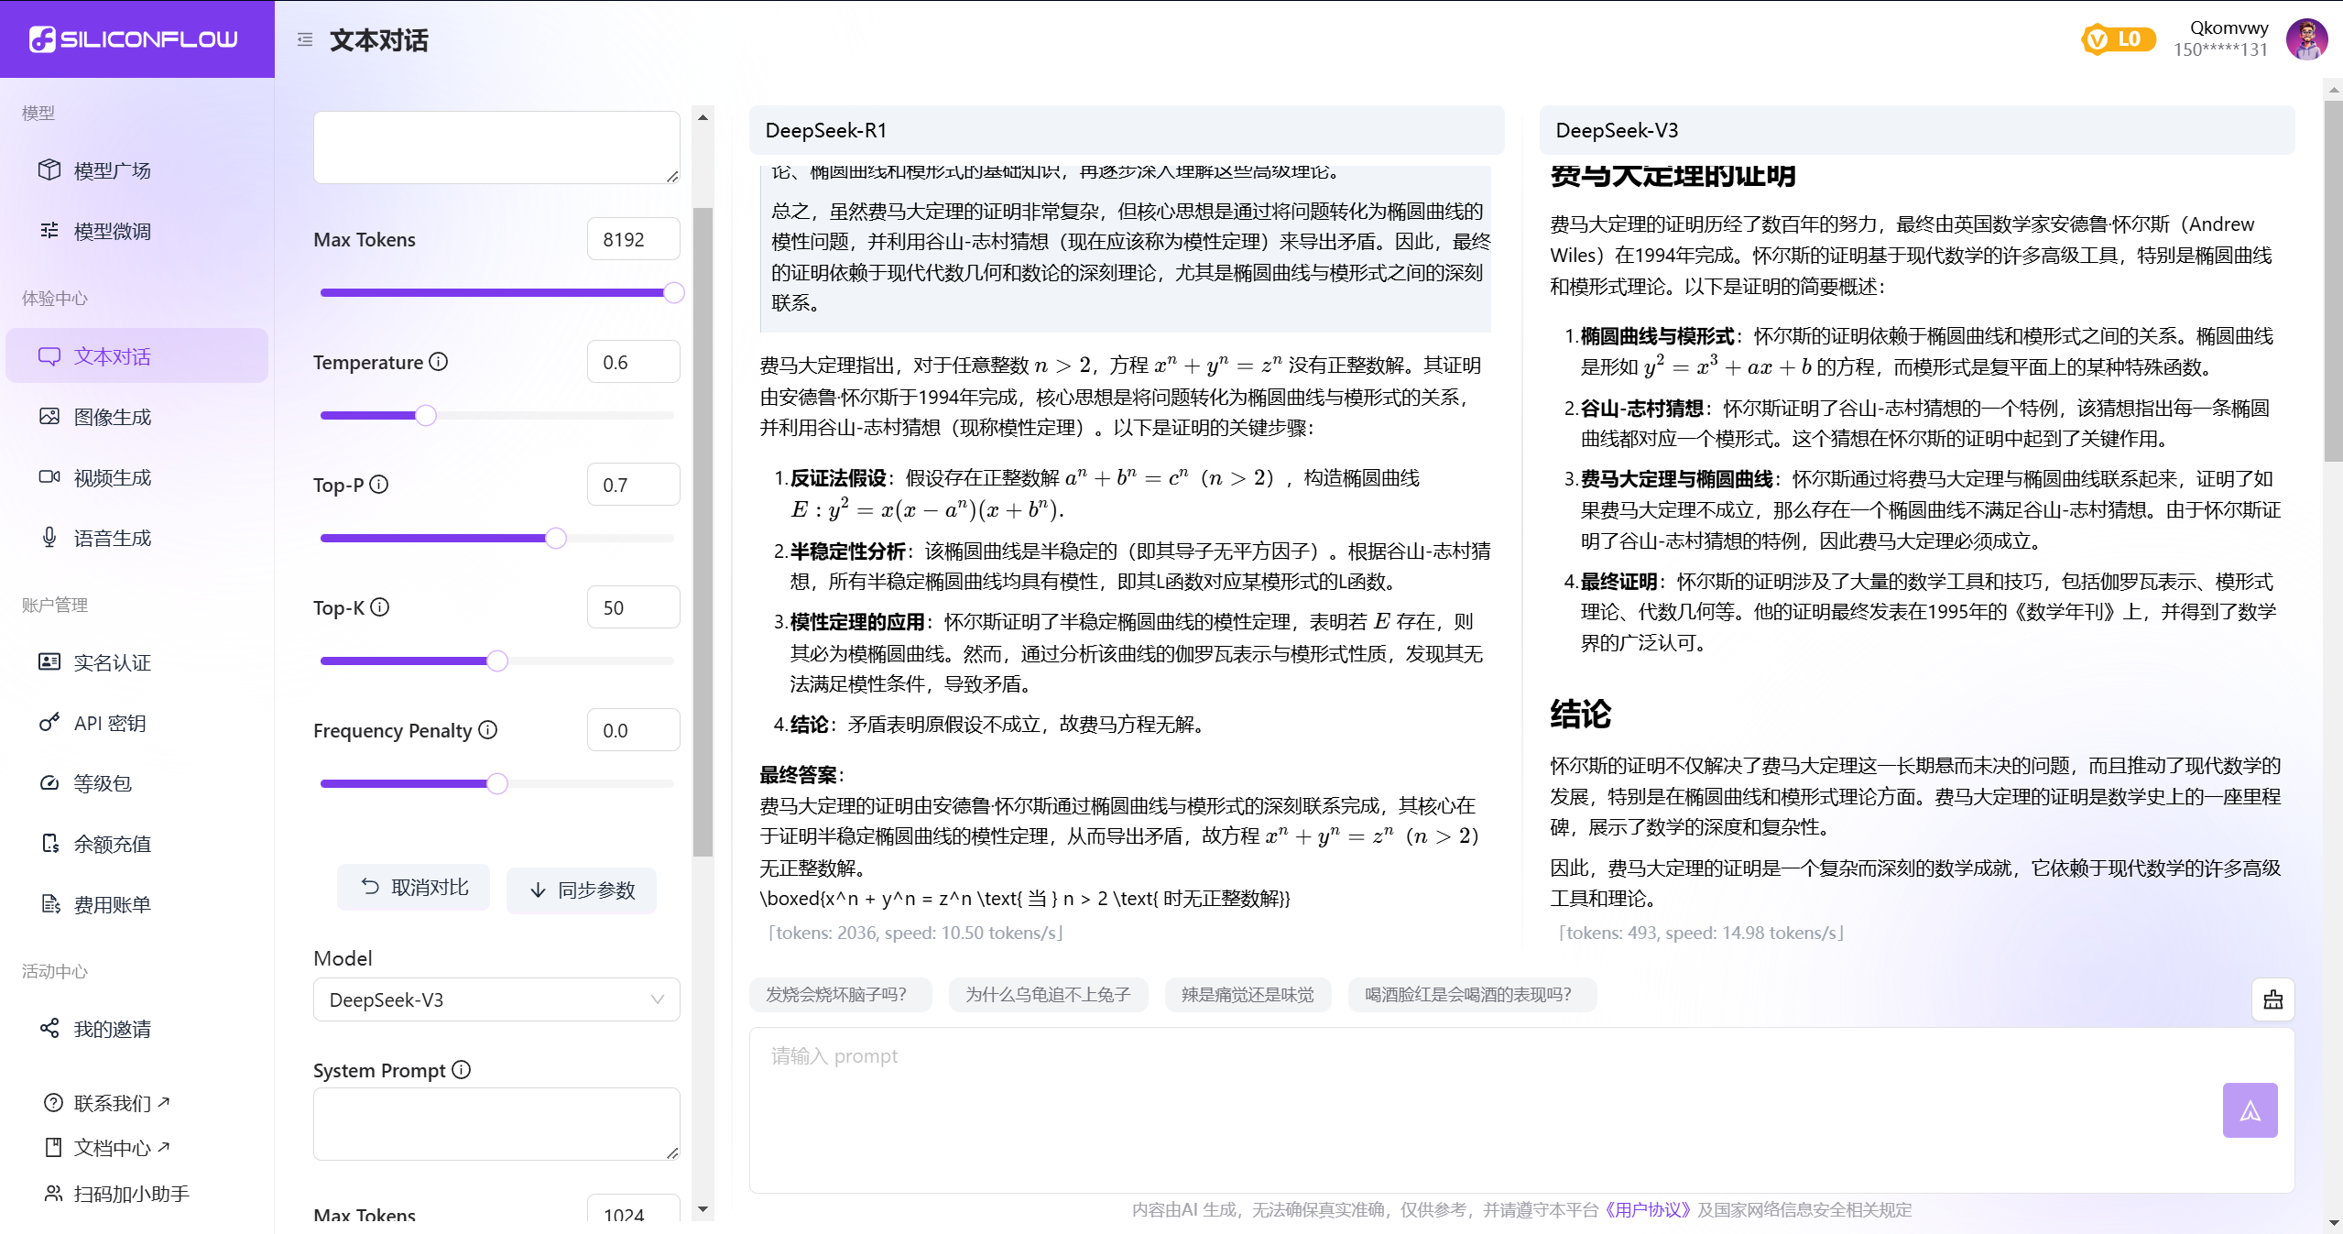The height and width of the screenshot is (1234, 2343).
Task: Open 联系我们 external link
Action: 107,1103
